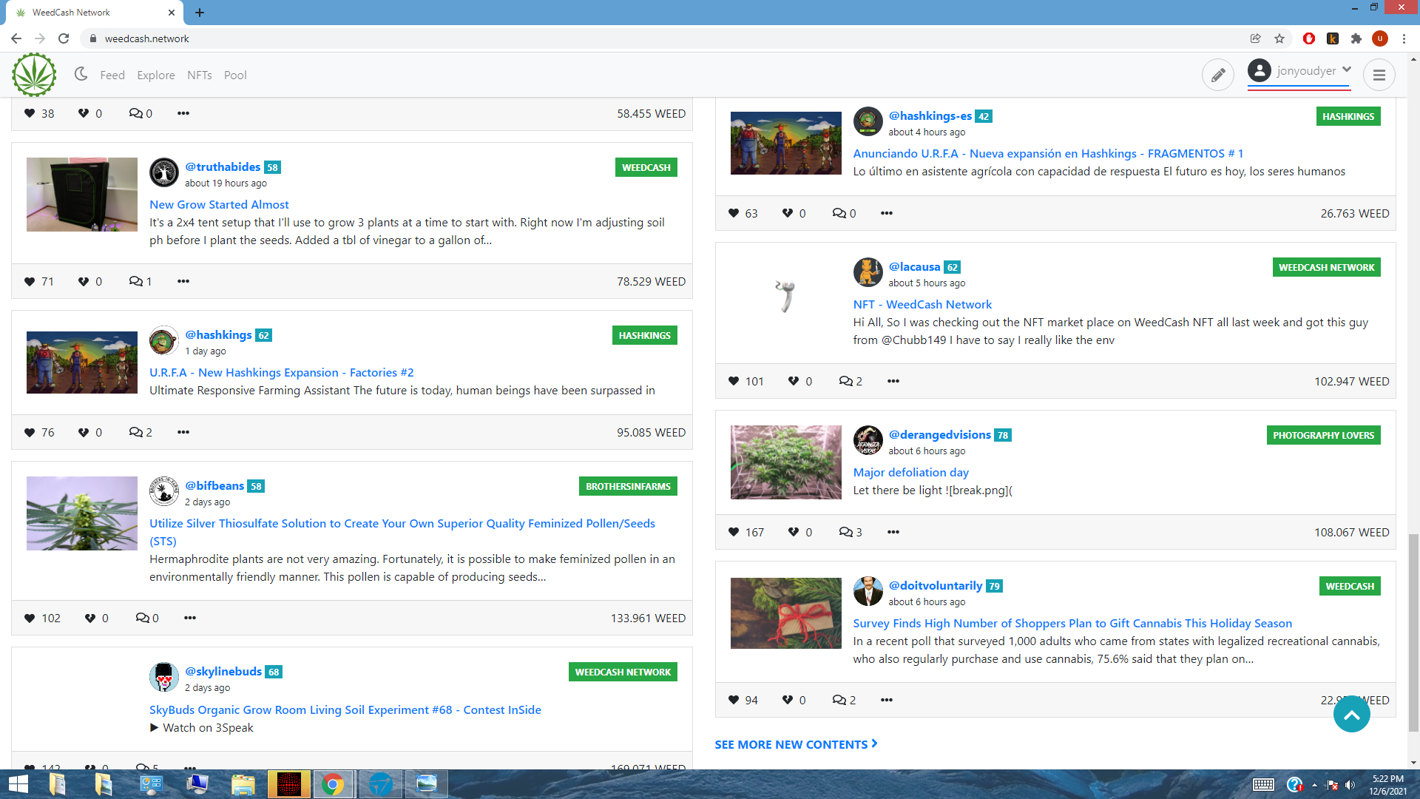Screen dimensions: 1420x799
Task: Downvote the hashkings U.R.F.A Factories #2 post
Action: click(84, 432)
